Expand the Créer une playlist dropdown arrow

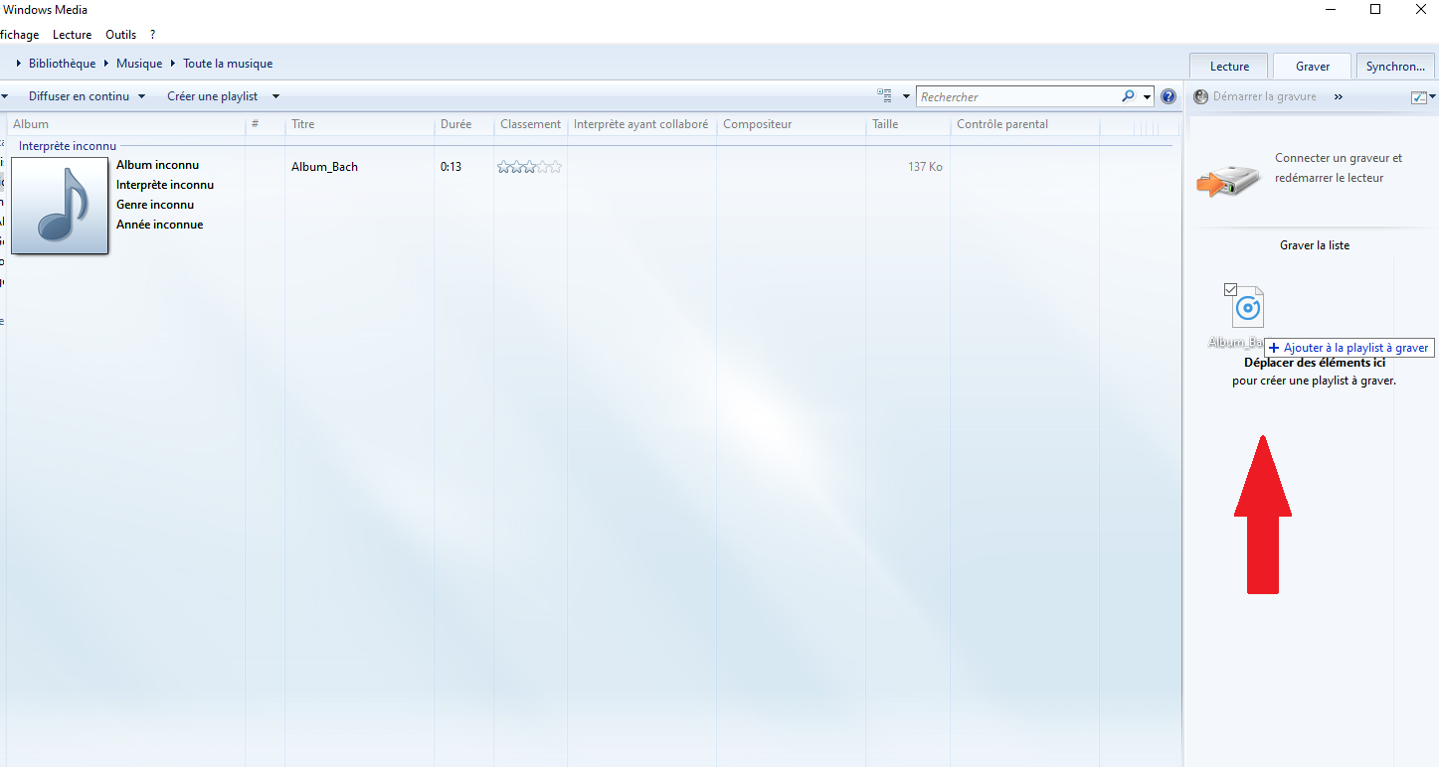coord(275,96)
